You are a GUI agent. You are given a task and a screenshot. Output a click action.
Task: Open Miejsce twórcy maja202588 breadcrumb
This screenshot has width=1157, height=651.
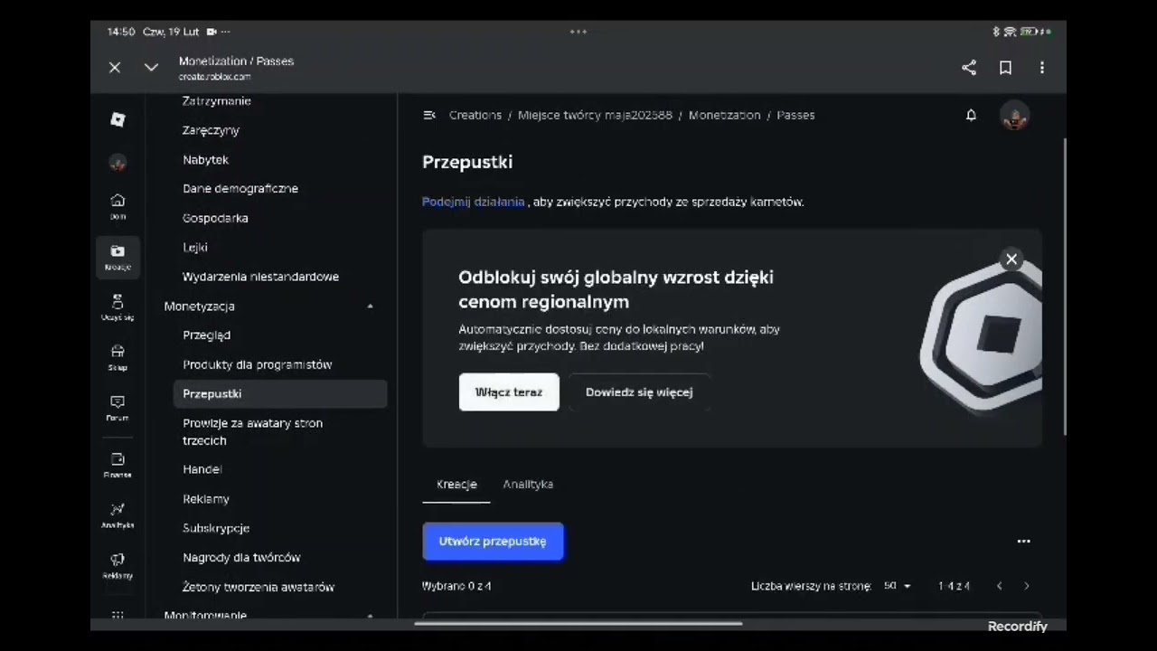pyautogui.click(x=595, y=115)
